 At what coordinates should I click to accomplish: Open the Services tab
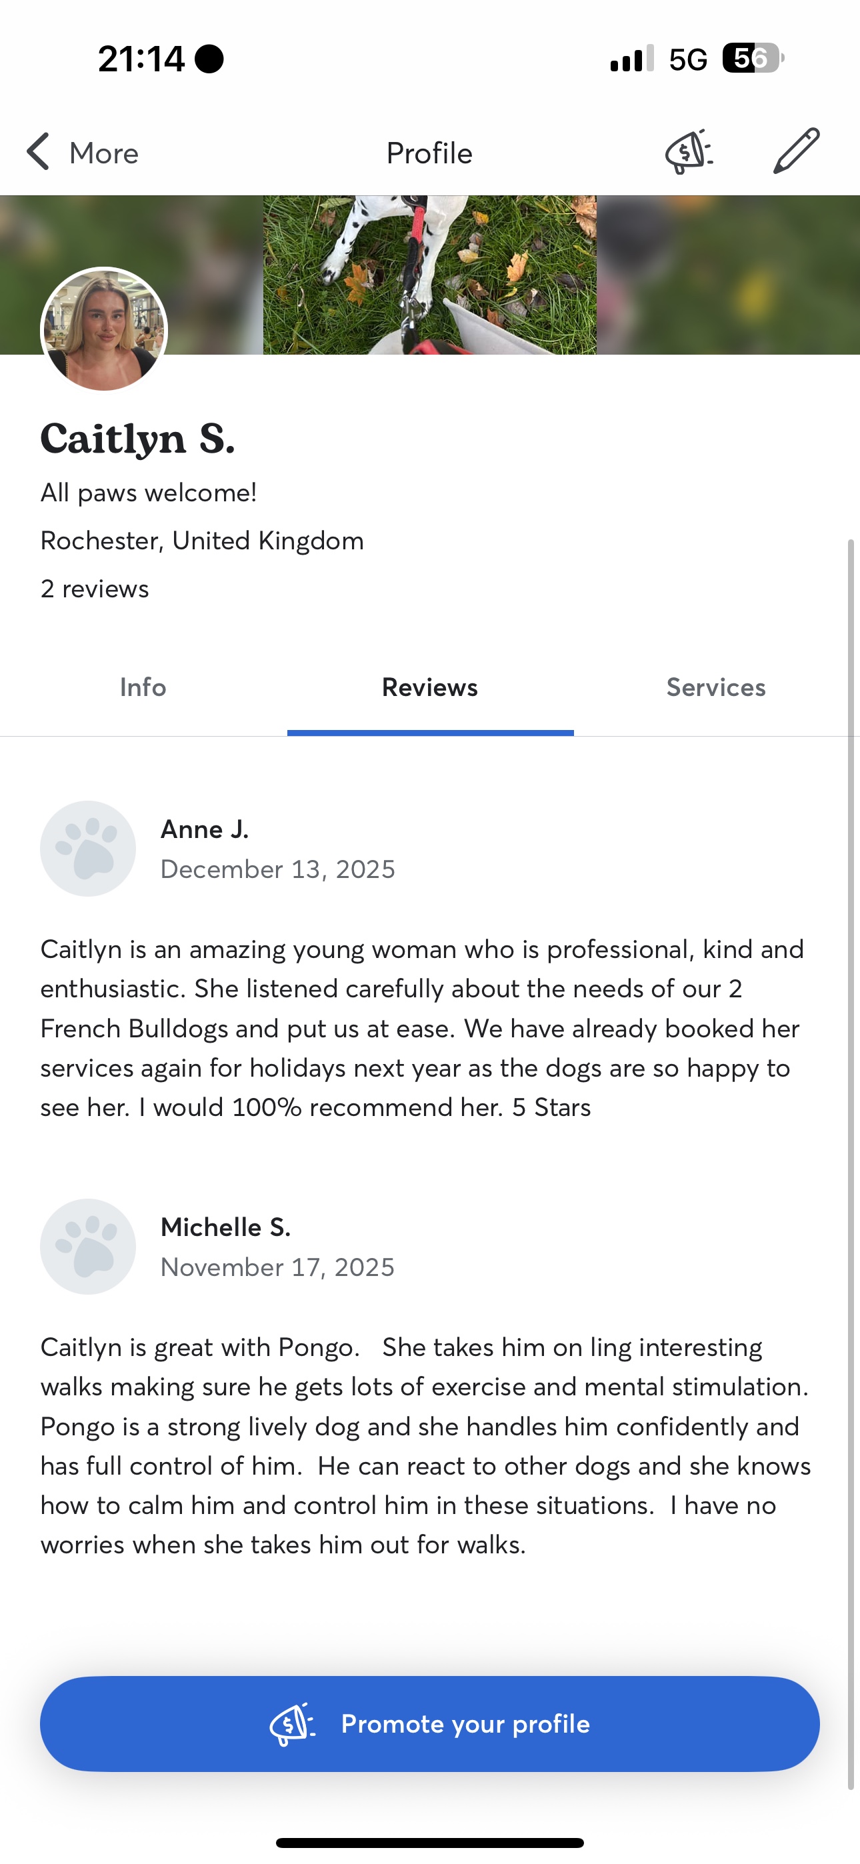pos(716,687)
